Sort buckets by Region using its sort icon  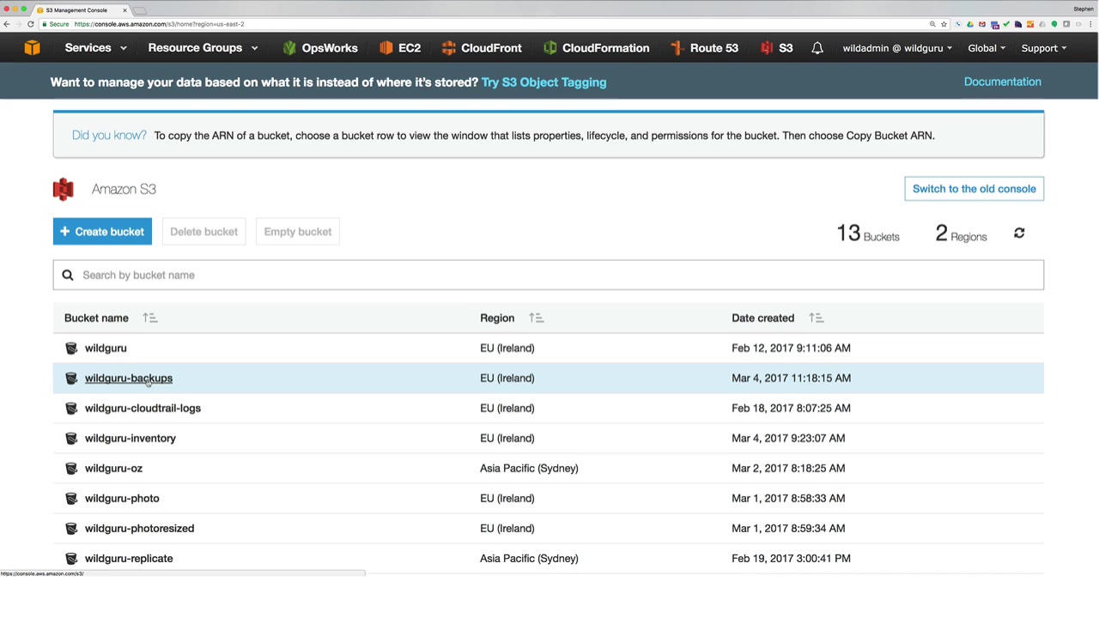537,318
